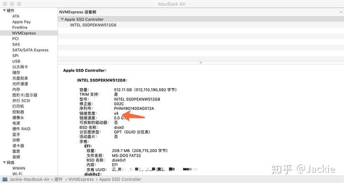The height and width of the screenshot is (183, 344).
Task: Open the 控制器 entry
Action: point(18,112)
